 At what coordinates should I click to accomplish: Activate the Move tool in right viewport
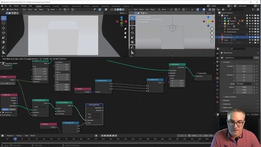tap(132, 28)
